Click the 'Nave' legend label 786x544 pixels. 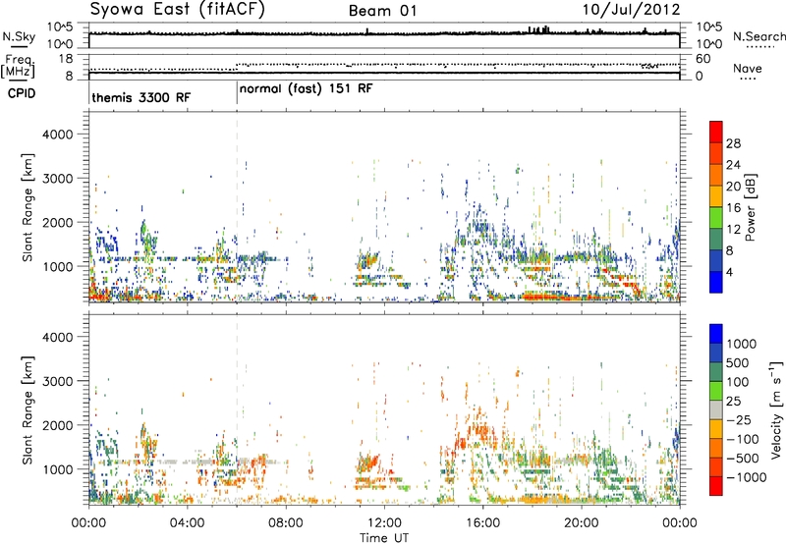pos(748,69)
